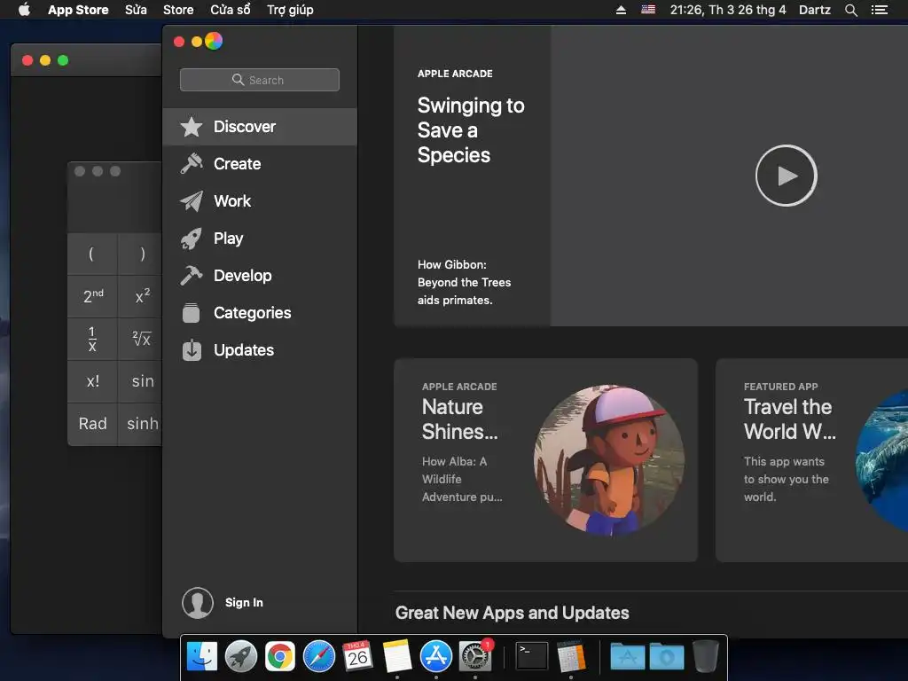The height and width of the screenshot is (681, 908).
Task: Select the Work paper plane icon
Action: click(x=192, y=201)
